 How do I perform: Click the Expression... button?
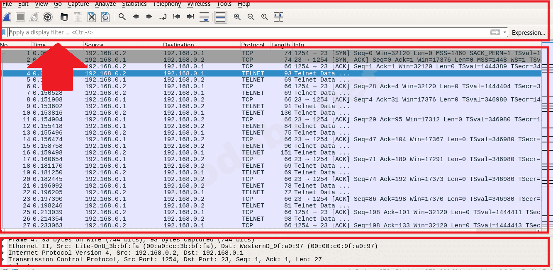pyautogui.click(x=528, y=33)
